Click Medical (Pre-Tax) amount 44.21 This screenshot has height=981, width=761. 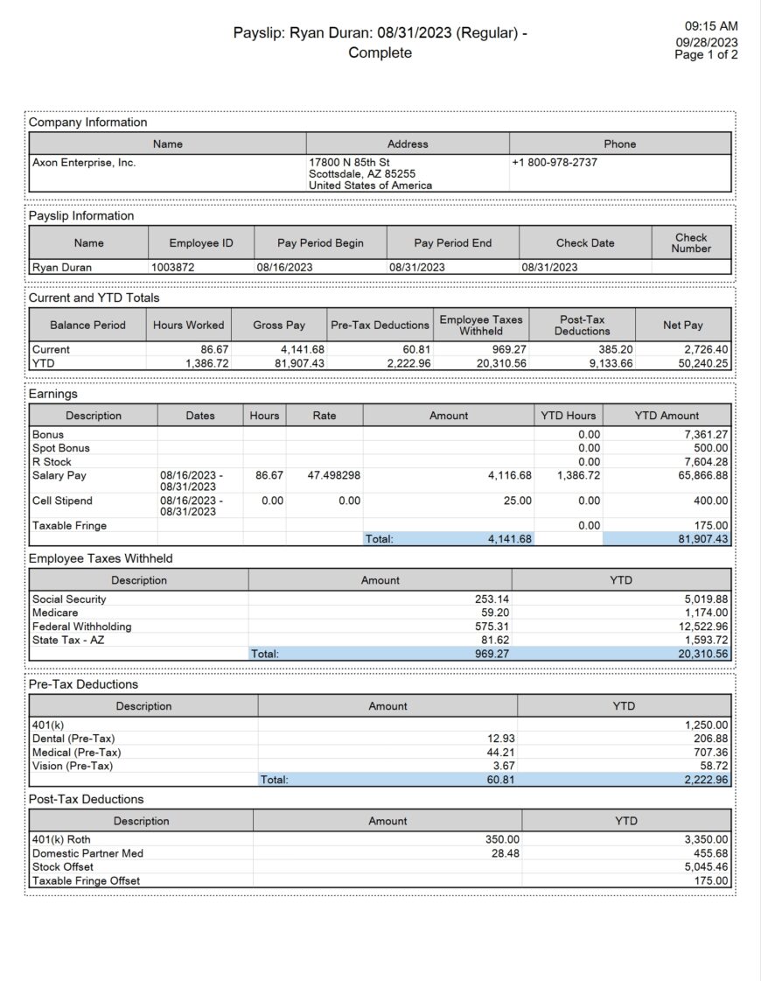click(x=501, y=753)
